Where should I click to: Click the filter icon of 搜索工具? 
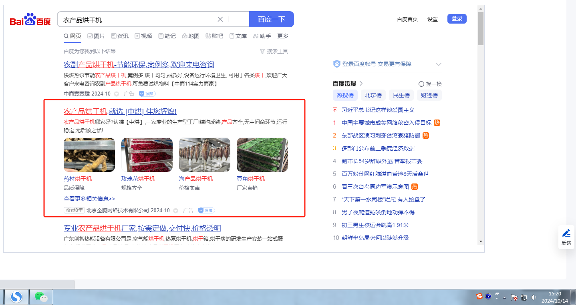(x=262, y=51)
